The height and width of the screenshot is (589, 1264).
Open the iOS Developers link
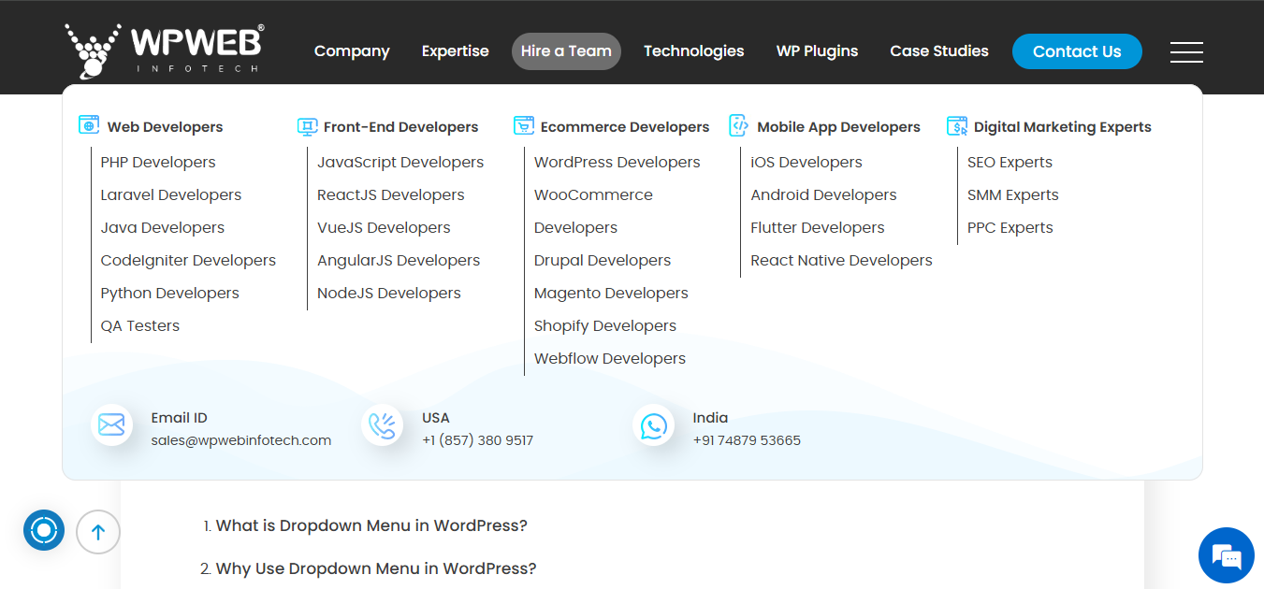[x=806, y=163]
